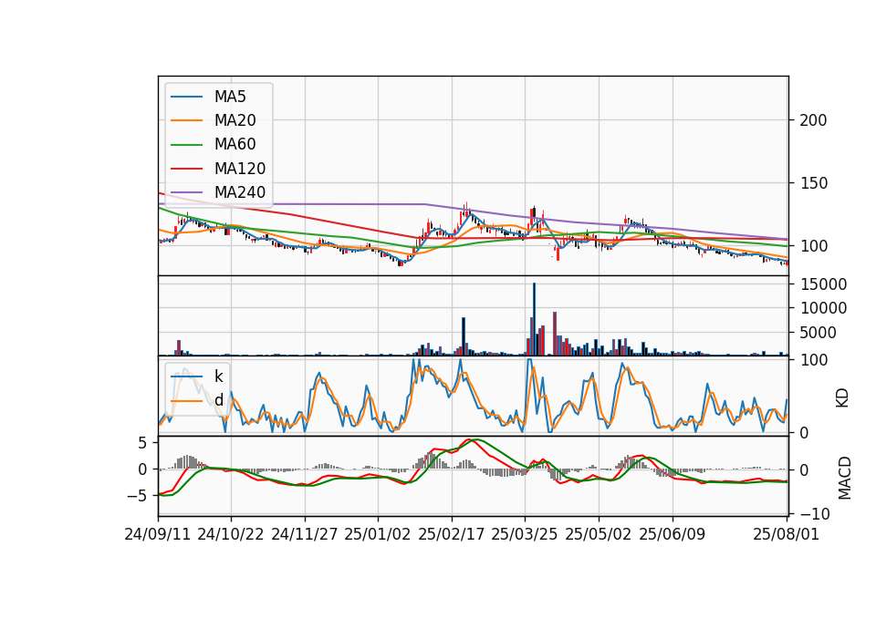Click the MACD left axis value 5
The image size is (876, 629).
point(142,443)
